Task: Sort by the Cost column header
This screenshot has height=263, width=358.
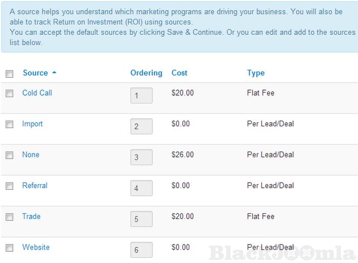Action: 180,73
